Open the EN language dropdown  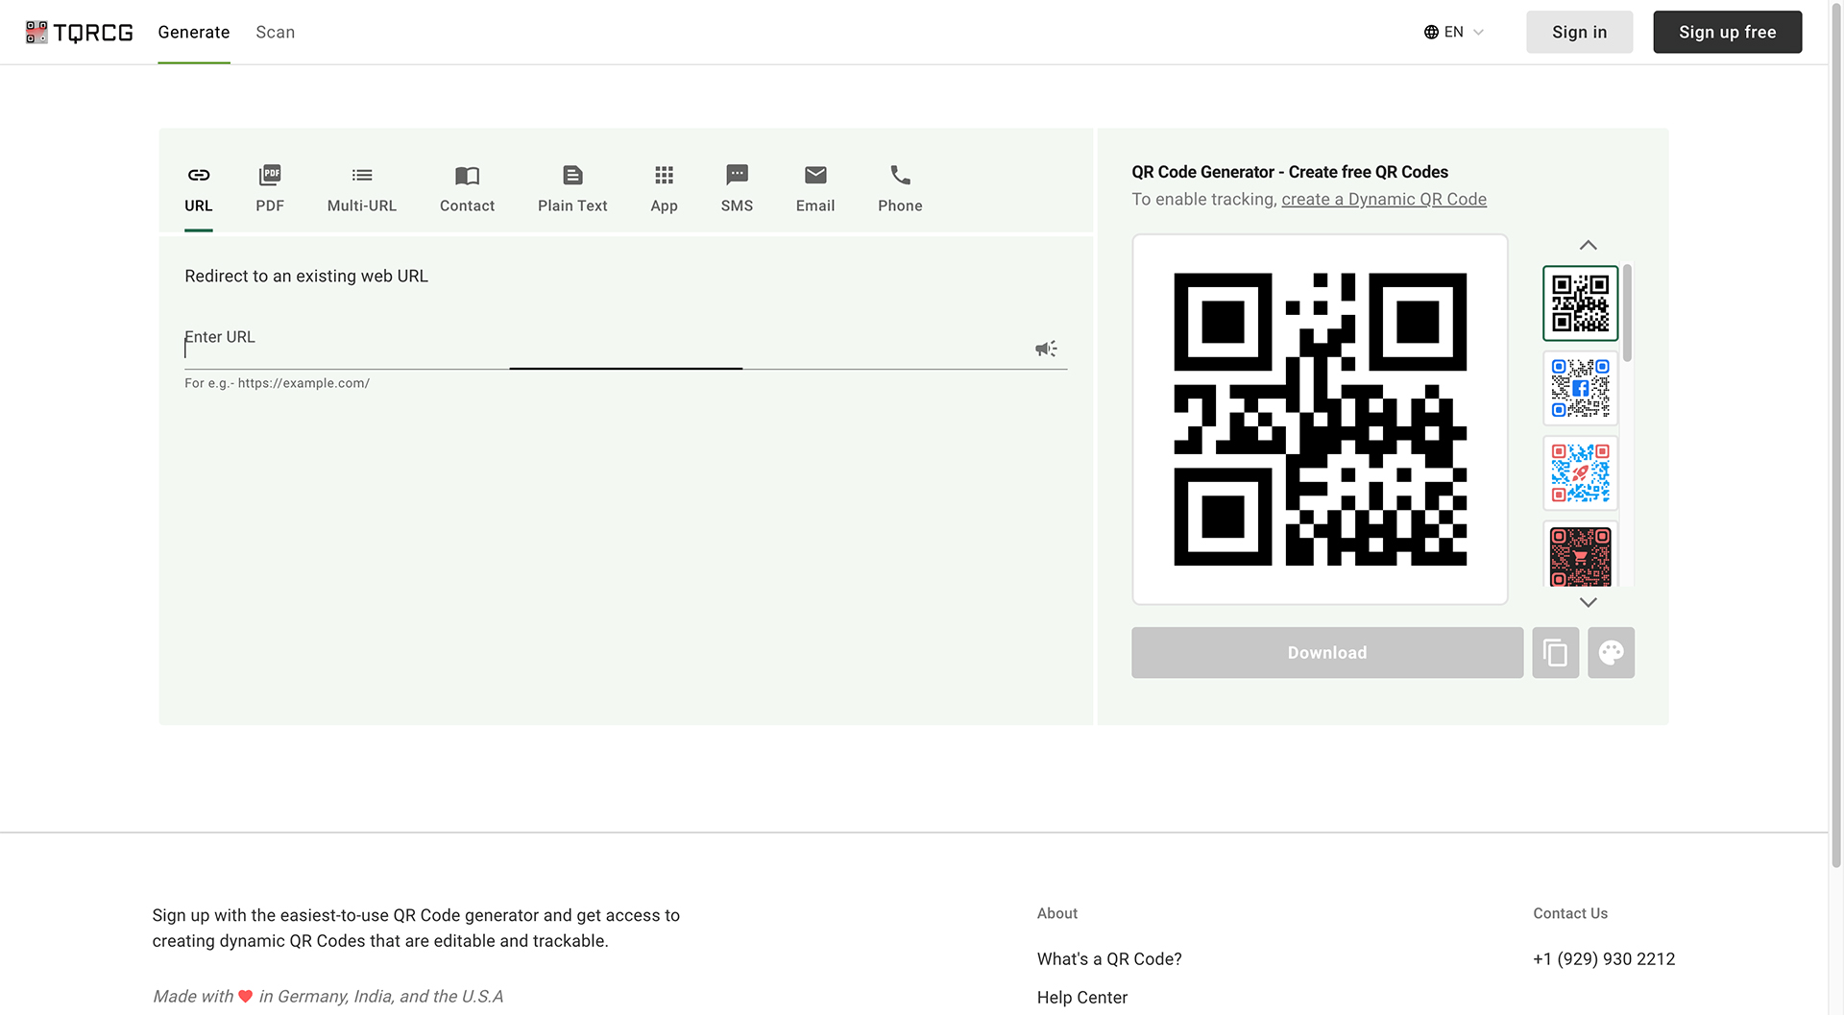point(1452,32)
